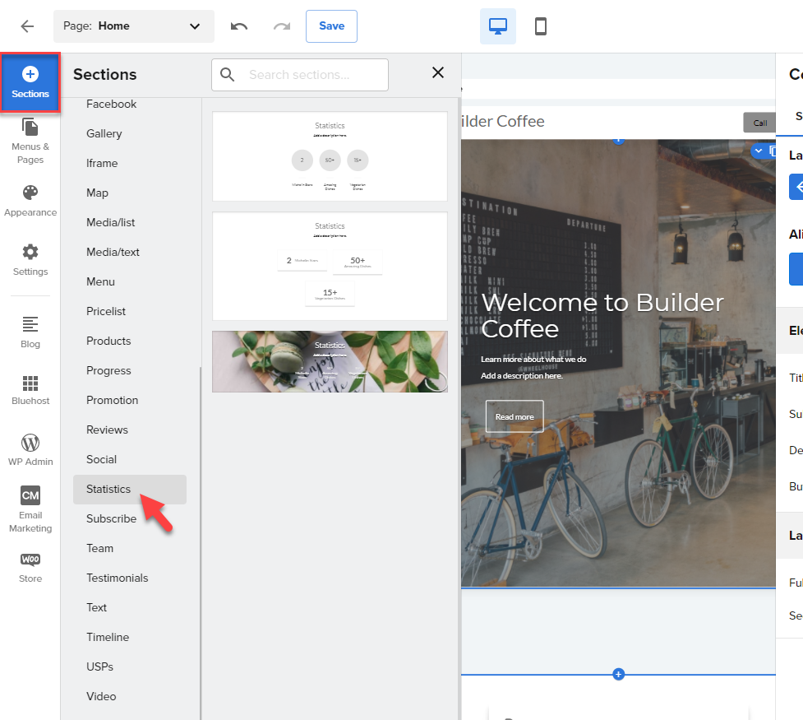The width and height of the screenshot is (803, 720).
Task: Select the Text category
Action: coord(96,608)
